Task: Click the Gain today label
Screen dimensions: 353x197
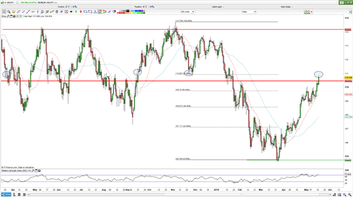Action: (x=287, y=7)
